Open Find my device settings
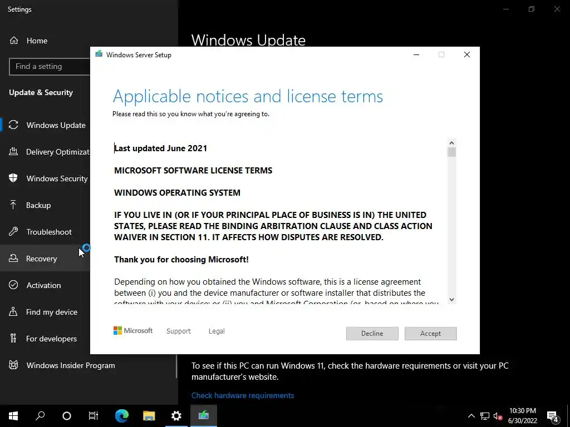This screenshot has height=427, width=570. [45, 312]
